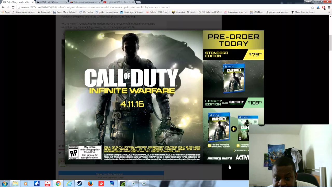
Task: Click the blue download extension icon
Action: point(318,7)
